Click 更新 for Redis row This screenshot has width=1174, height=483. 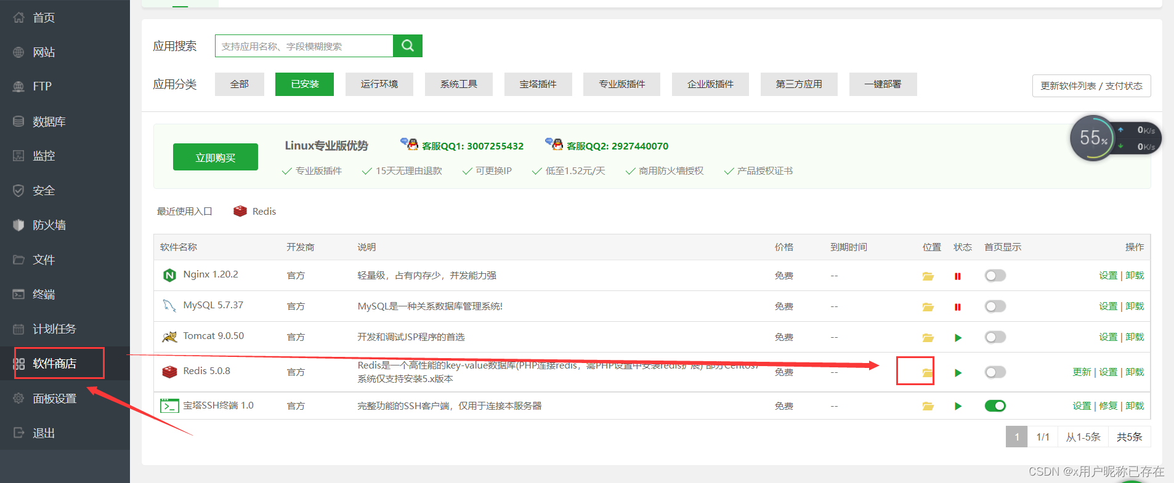[x=1082, y=372]
